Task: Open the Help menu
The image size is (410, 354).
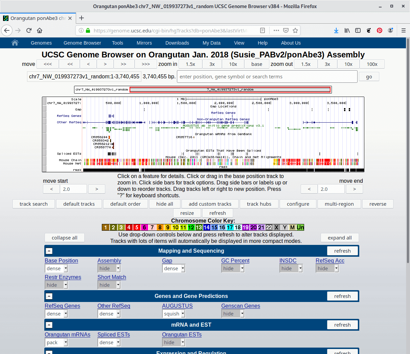Action: point(263,43)
